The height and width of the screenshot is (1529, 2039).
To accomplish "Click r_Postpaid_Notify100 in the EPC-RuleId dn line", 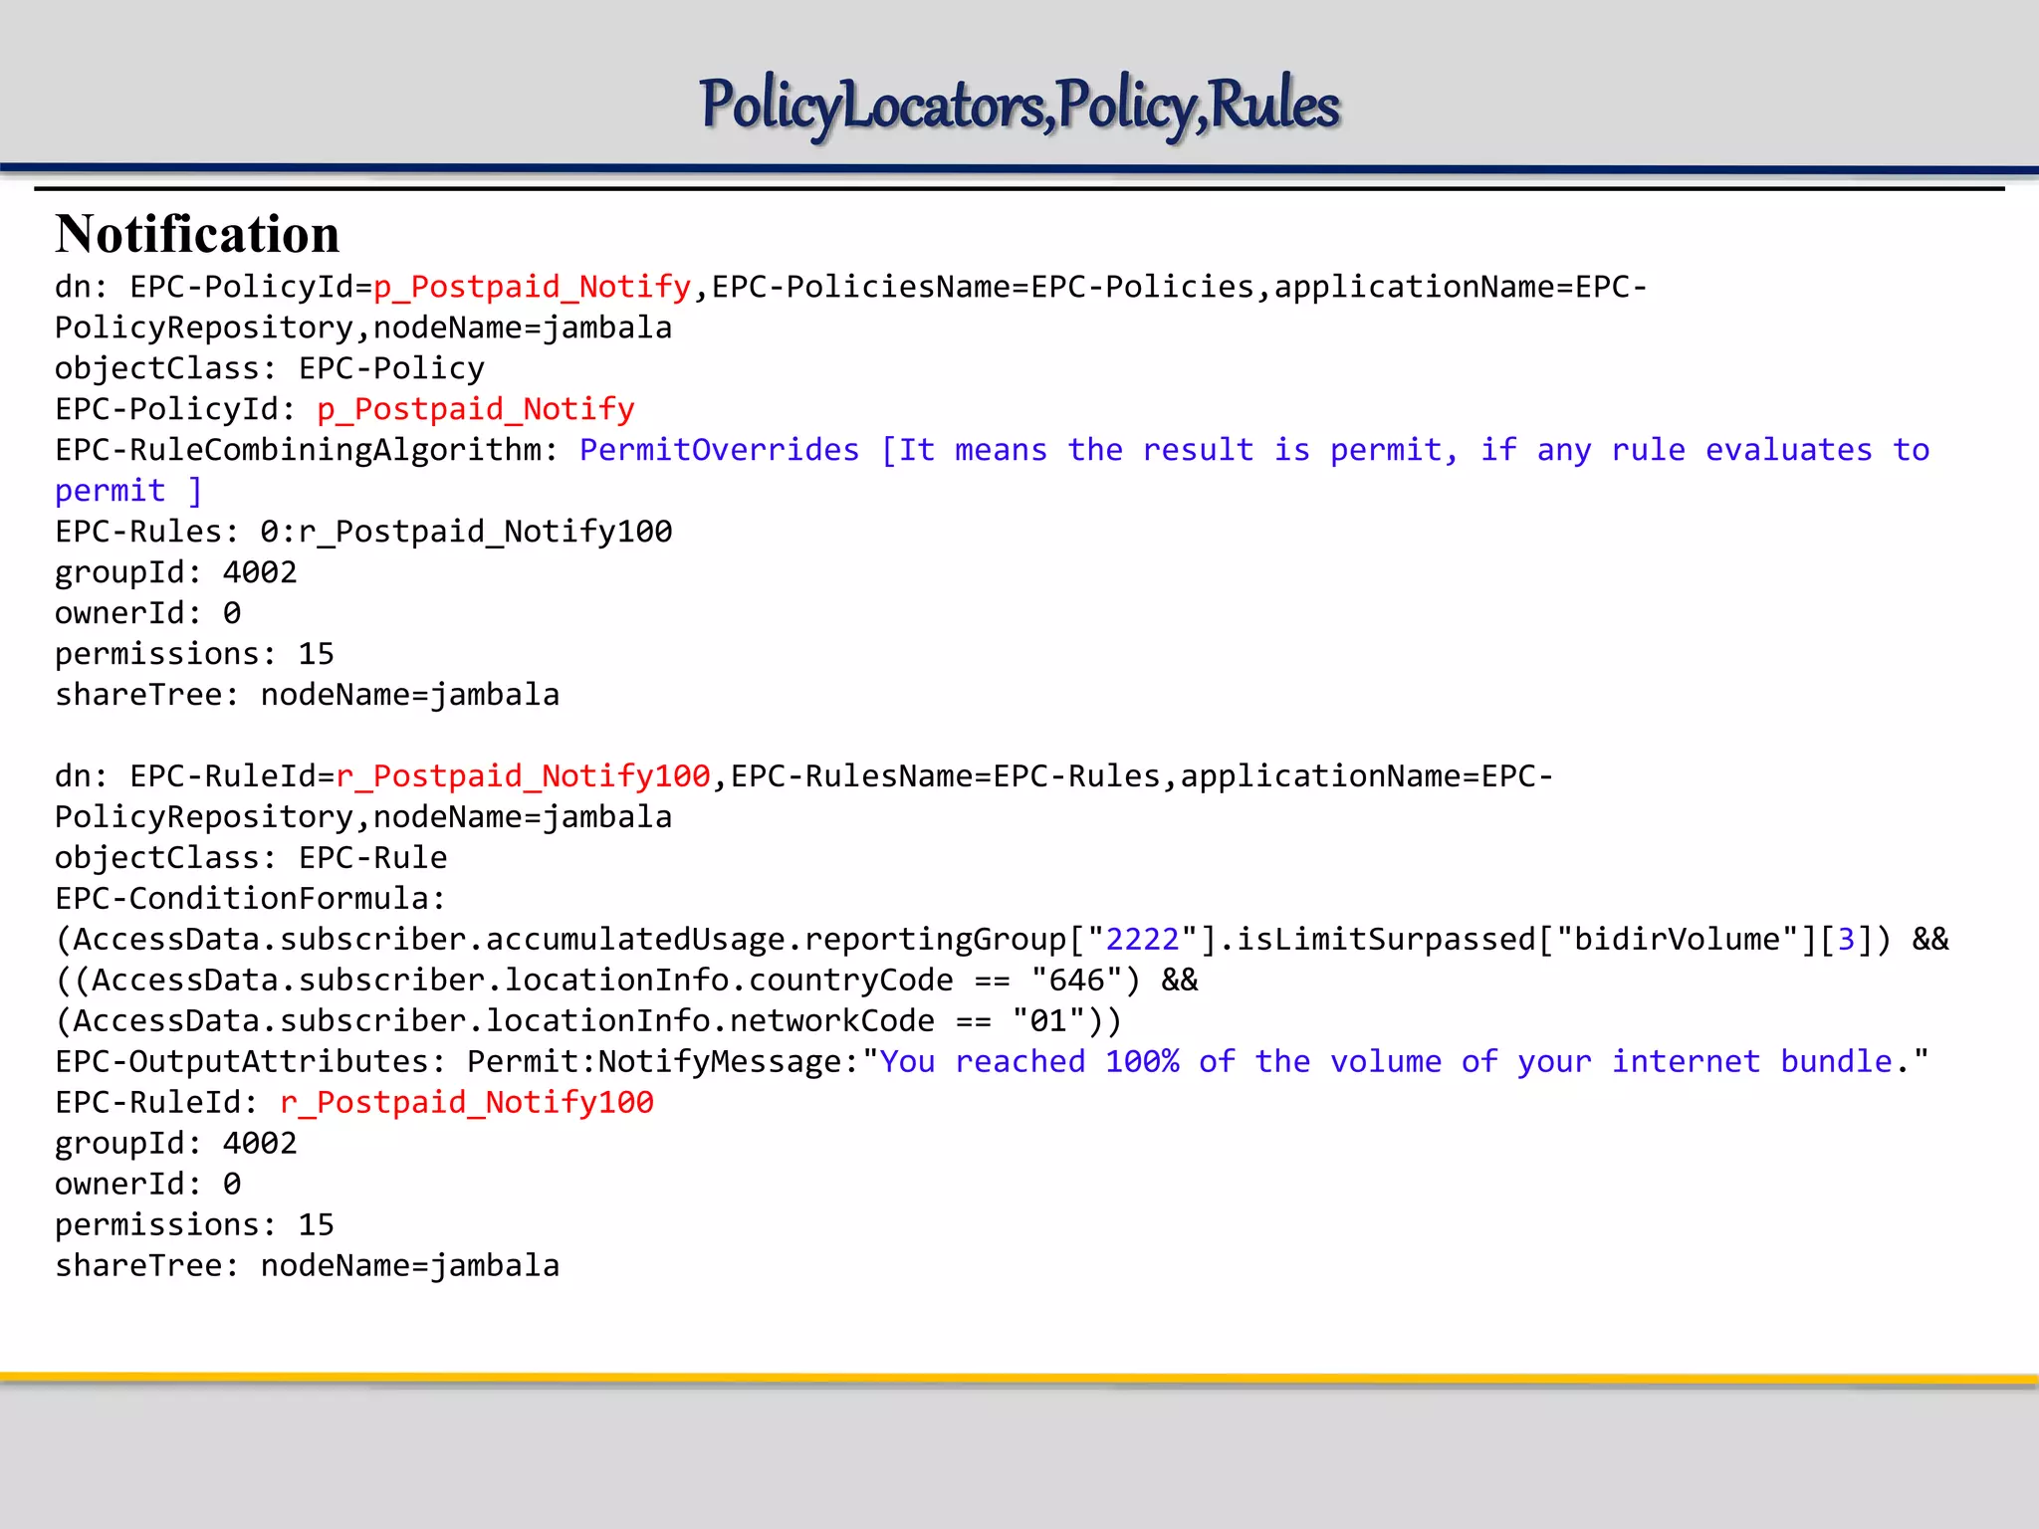I will click(x=523, y=776).
